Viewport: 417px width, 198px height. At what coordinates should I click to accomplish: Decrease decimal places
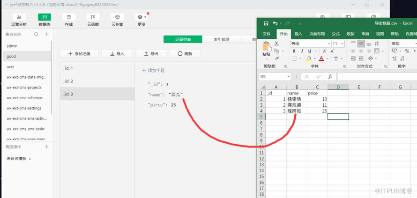point(402,59)
